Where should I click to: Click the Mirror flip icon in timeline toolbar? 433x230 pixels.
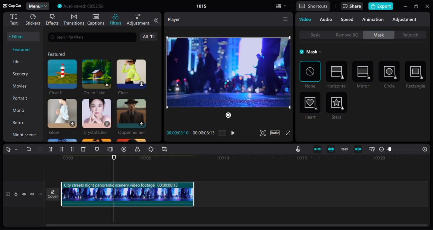[137, 149]
